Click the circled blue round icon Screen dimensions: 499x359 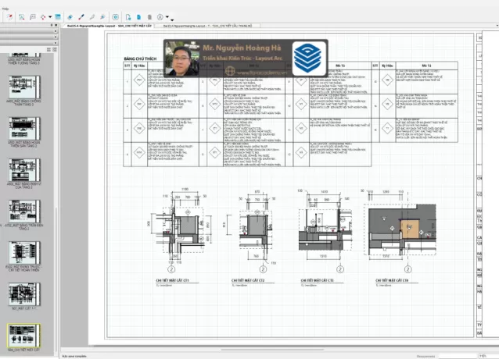(116, 17)
